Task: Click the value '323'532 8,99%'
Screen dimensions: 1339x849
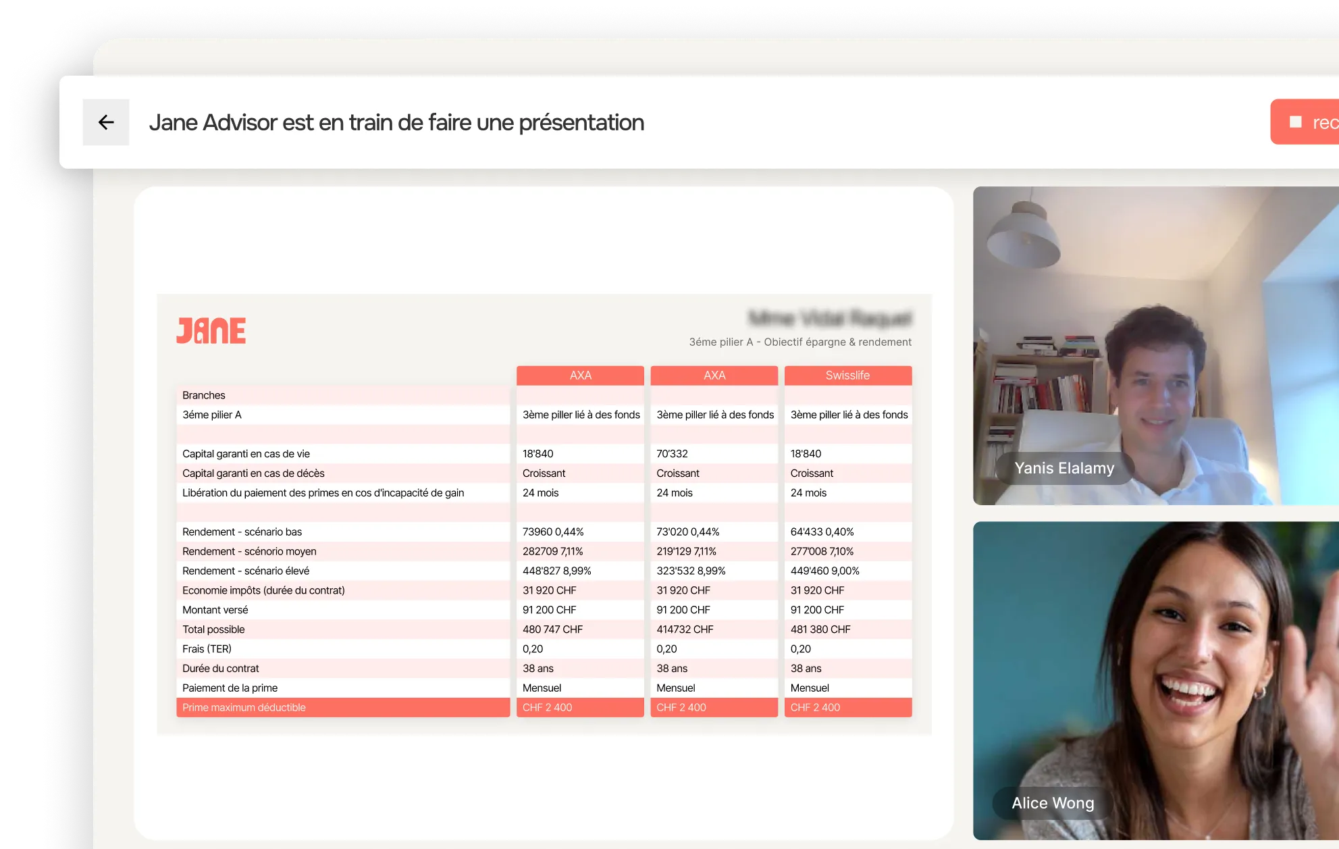Action: pyautogui.click(x=691, y=571)
